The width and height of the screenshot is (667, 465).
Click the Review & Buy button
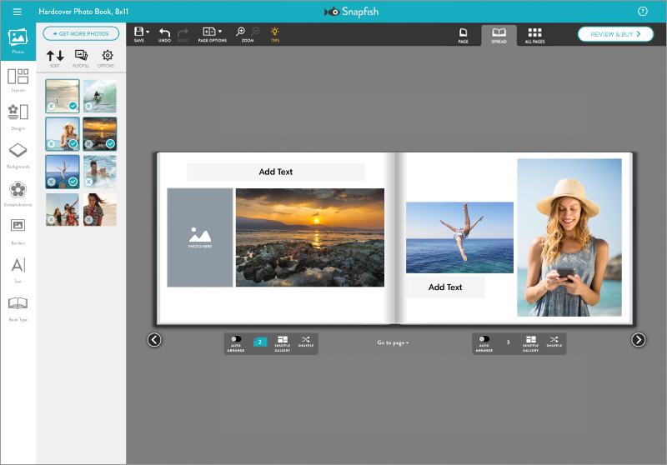(x=615, y=34)
